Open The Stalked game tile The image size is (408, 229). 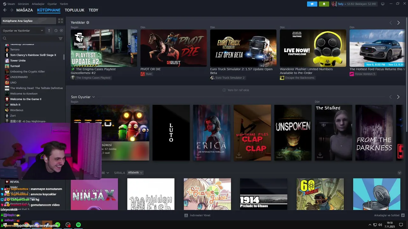333,133
